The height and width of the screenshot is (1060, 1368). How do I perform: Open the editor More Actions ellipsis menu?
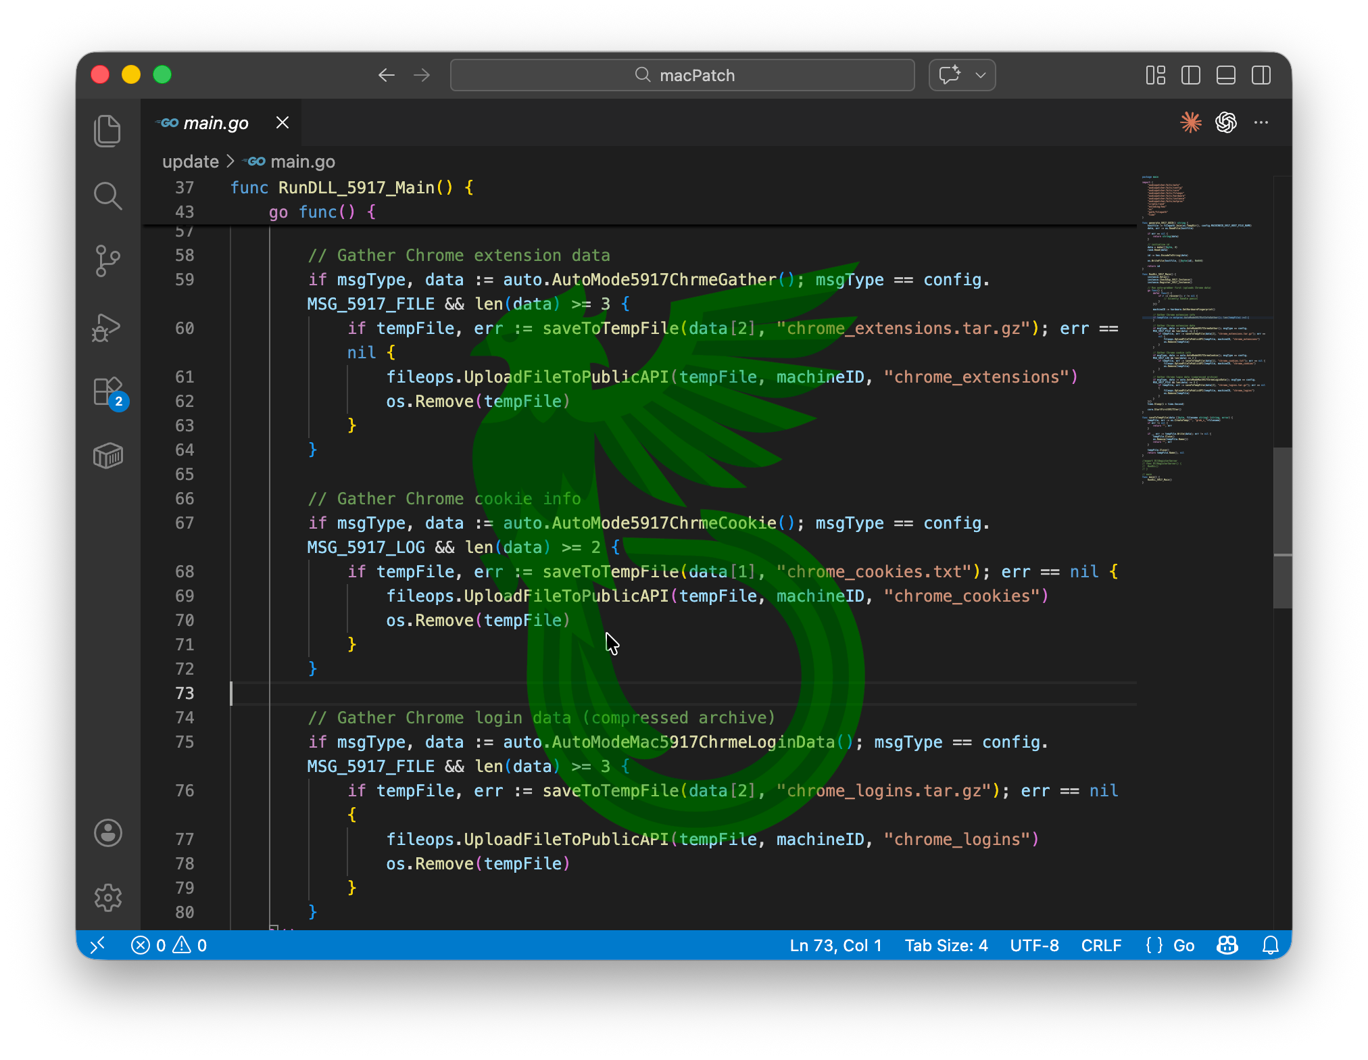click(1261, 122)
